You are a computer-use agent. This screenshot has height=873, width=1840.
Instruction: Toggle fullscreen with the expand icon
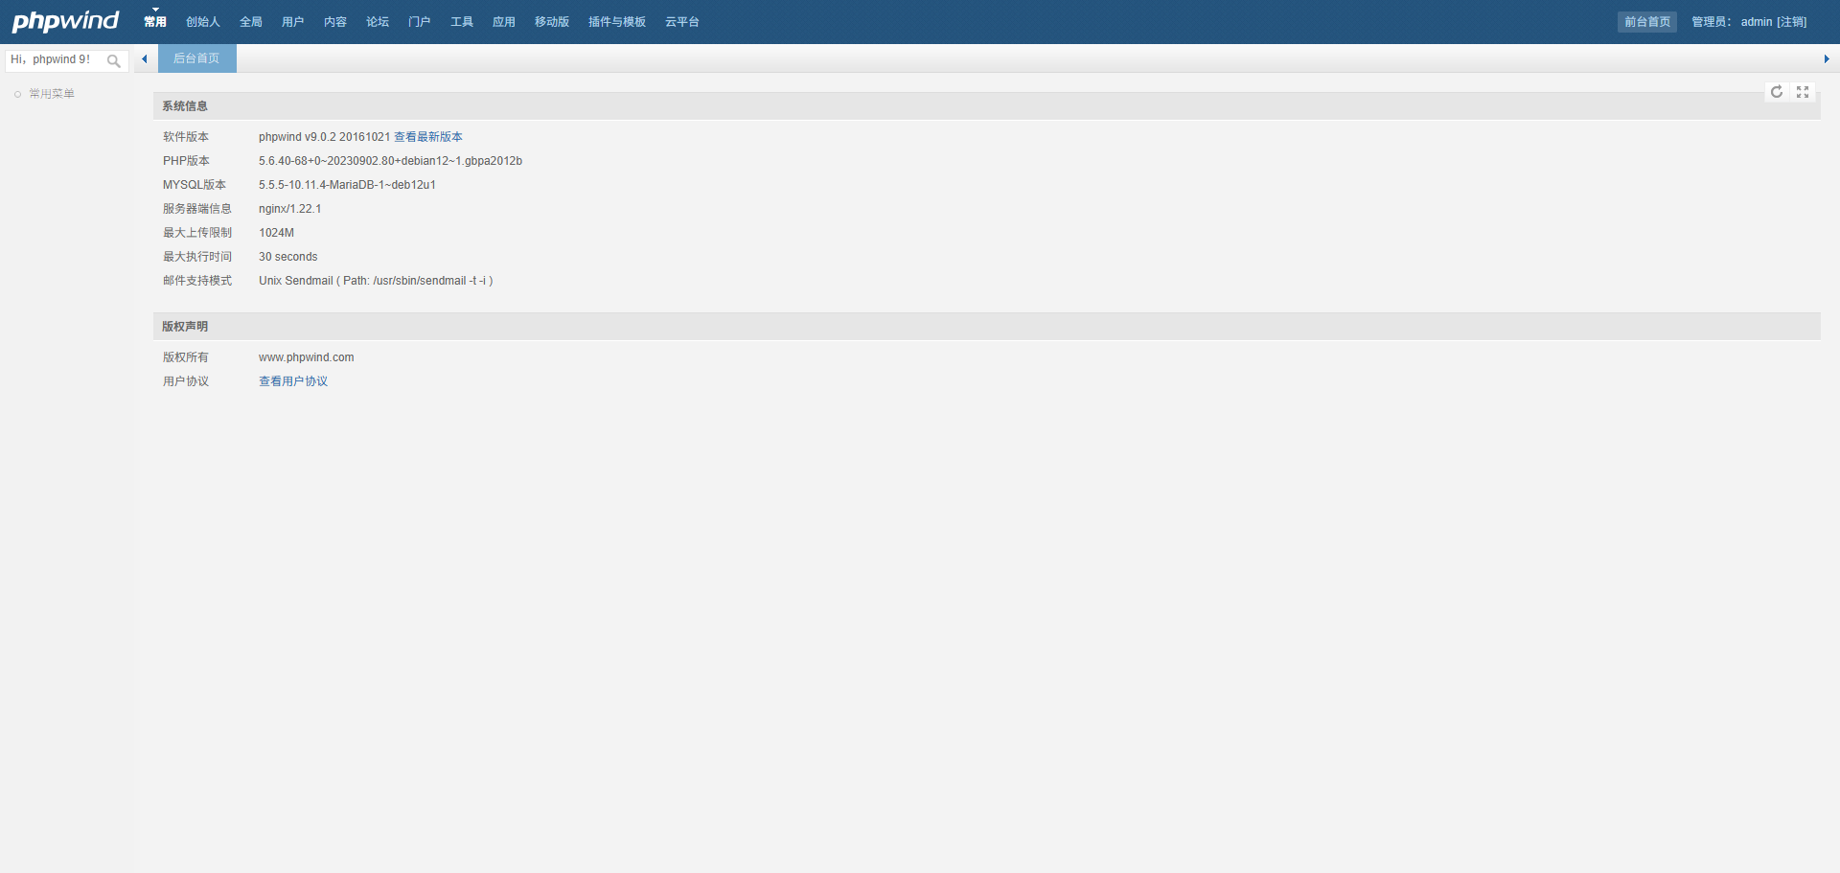tap(1803, 92)
